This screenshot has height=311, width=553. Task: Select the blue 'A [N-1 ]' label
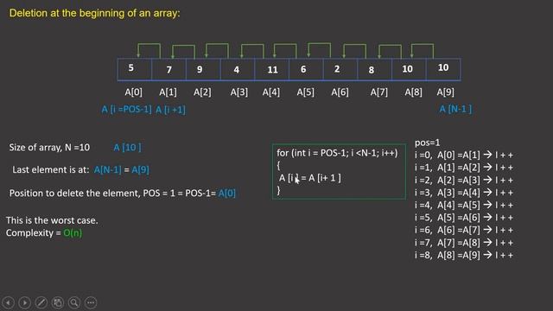455,109
